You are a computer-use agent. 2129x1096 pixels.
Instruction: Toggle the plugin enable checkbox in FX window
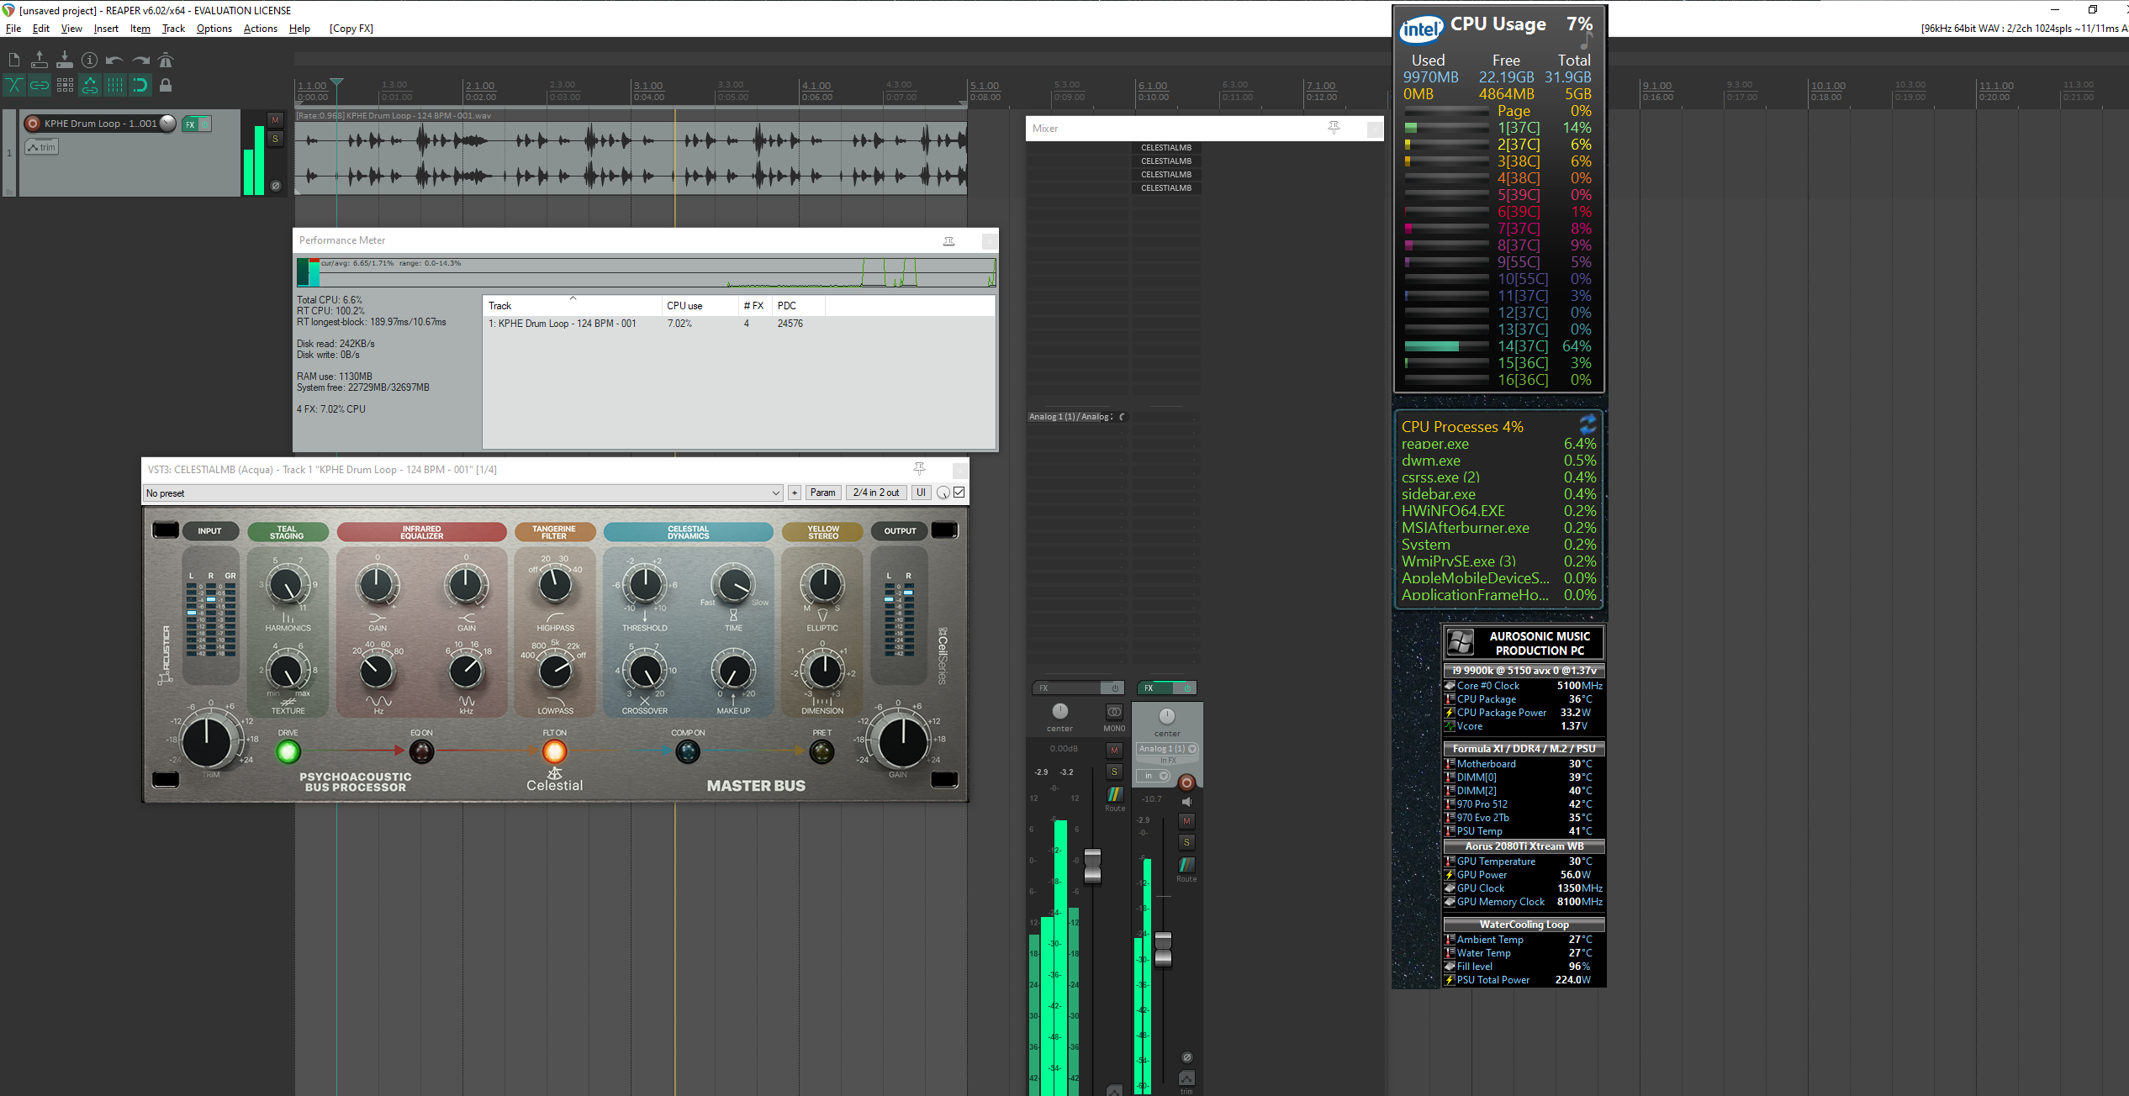point(959,493)
